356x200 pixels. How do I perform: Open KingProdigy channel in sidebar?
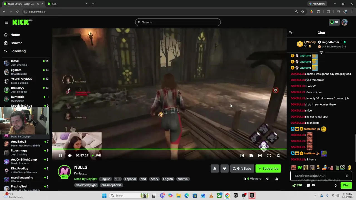tap(26, 171)
